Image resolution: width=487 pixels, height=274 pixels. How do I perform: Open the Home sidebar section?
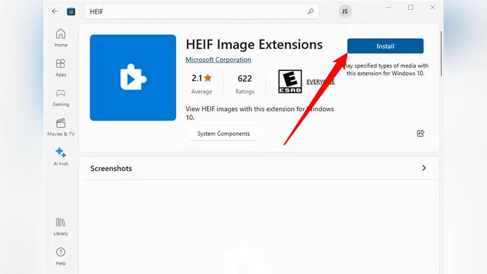coord(61,38)
